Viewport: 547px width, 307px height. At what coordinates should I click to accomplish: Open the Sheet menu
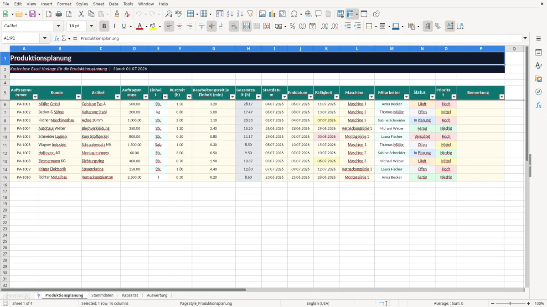point(98,4)
